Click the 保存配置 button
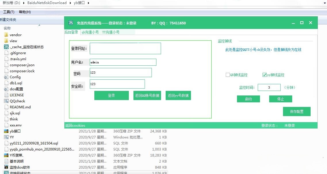Viewport: 327px width, 174px height. [x=297, y=112]
